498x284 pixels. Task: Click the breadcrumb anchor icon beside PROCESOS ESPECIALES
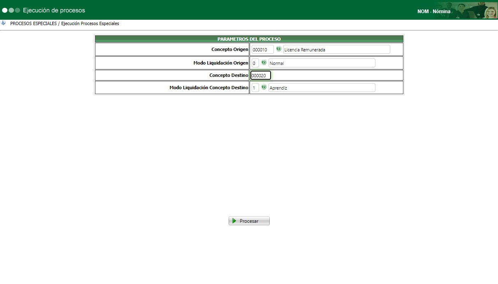3,23
